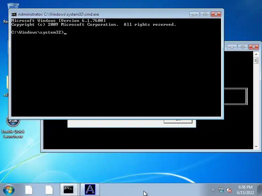Switch to the blue A application on taskbar
This screenshot has width=262, height=196.
click(x=90, y=189)
